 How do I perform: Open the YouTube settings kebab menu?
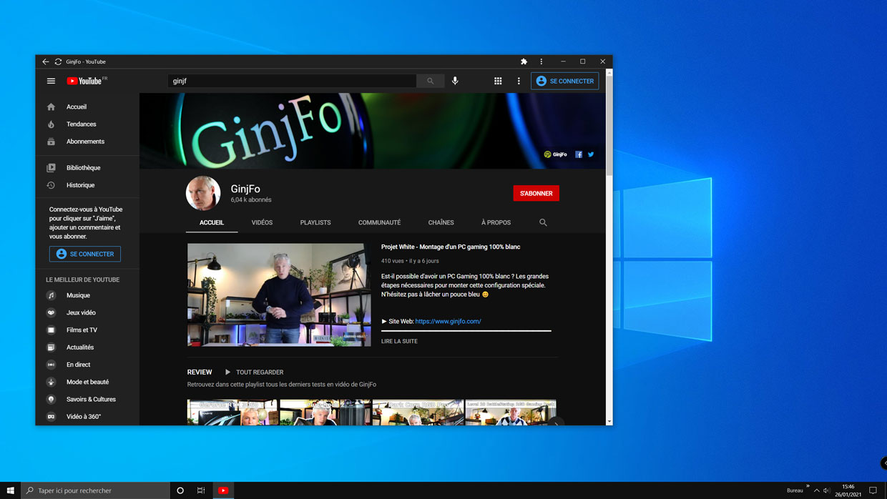coord(519,81)
